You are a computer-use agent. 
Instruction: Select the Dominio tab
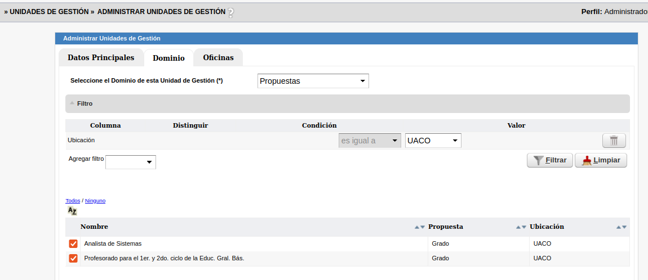pyautogui.click(x=168, y=58)
